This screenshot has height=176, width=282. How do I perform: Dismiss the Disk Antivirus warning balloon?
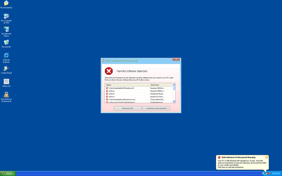(x=267, y=157)
